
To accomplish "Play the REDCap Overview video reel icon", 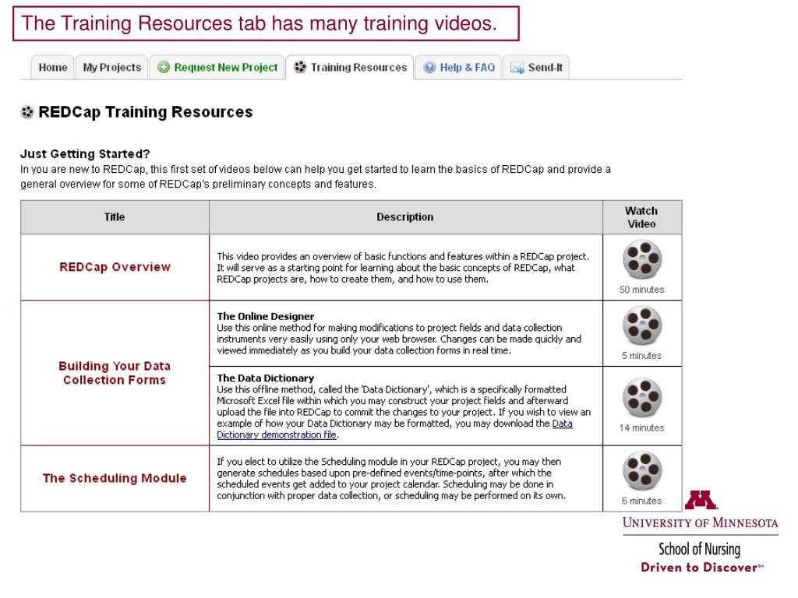I will pyautogui.click(x=642, y=260).
